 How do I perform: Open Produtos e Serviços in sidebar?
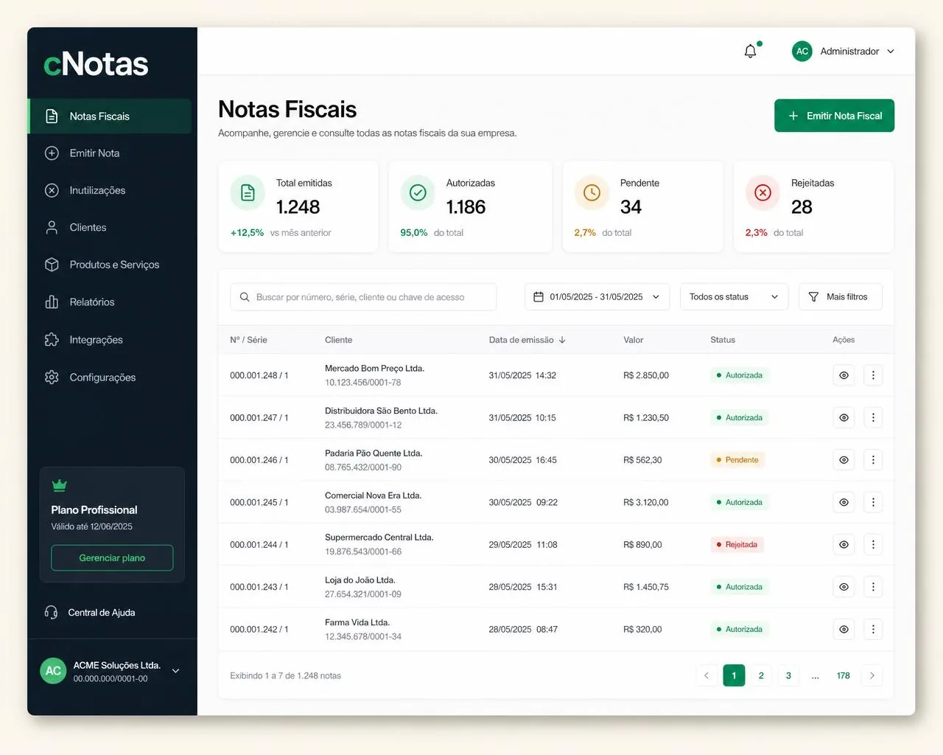click(109, 265)
